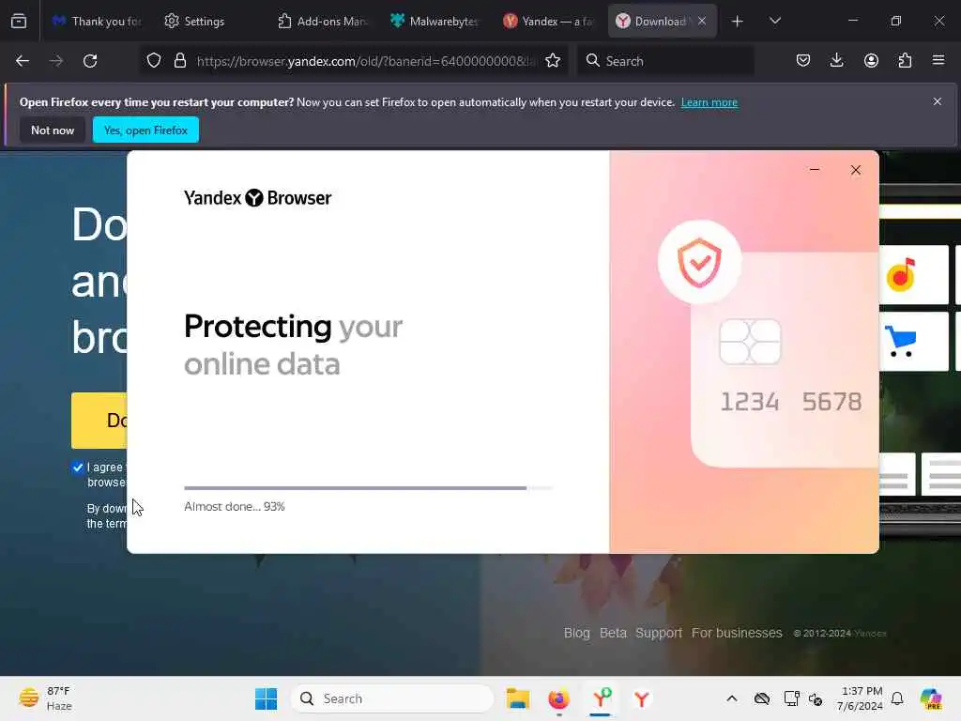The width and height of the screenshot is (961, 721).
Task: Save page to Pocket
Action: tap(803, 61)
